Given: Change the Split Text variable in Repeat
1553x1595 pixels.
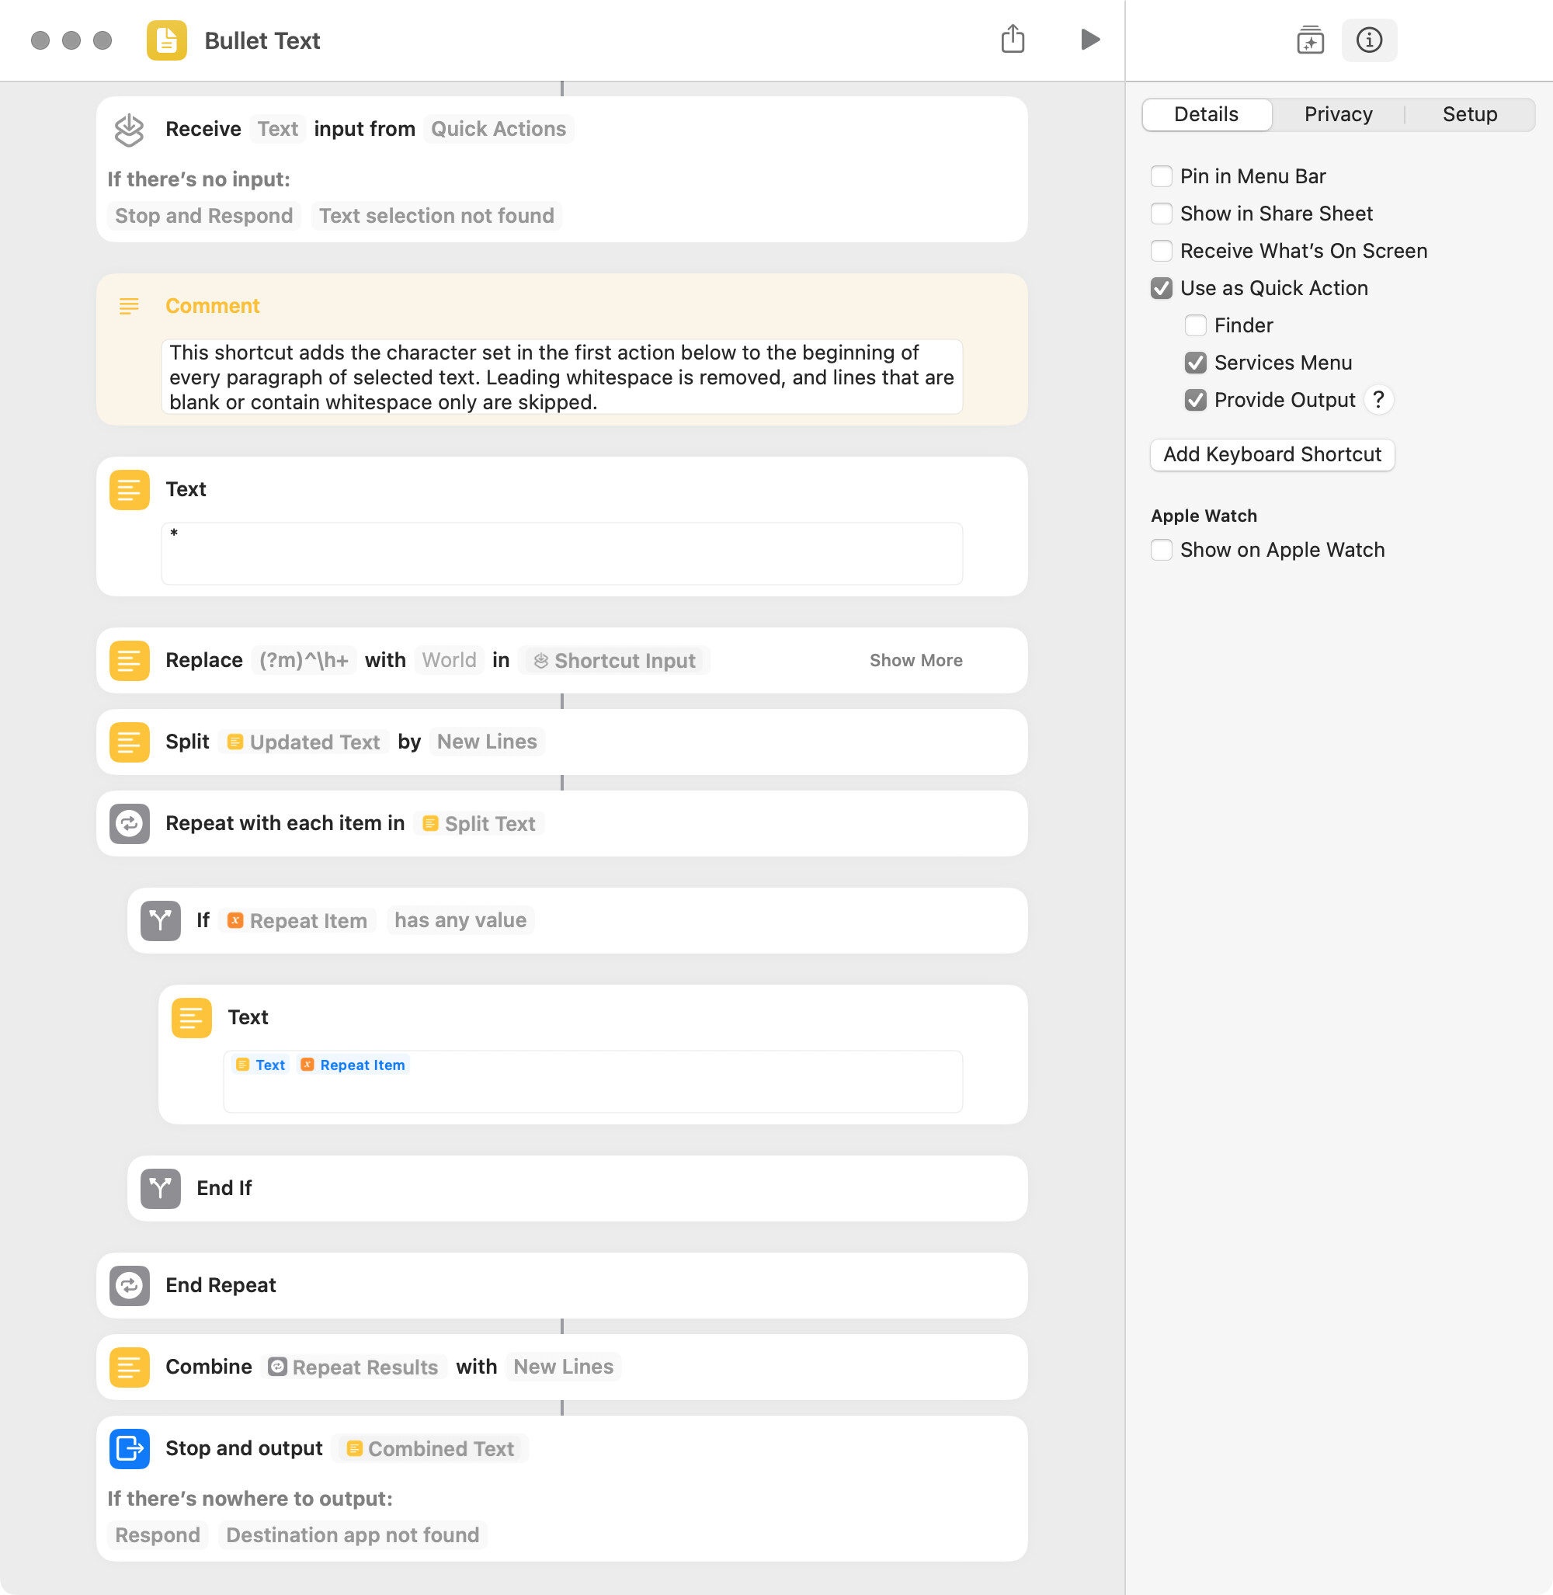Looking at the screenshot, I should pyautogui.click(x=479, y=823).
